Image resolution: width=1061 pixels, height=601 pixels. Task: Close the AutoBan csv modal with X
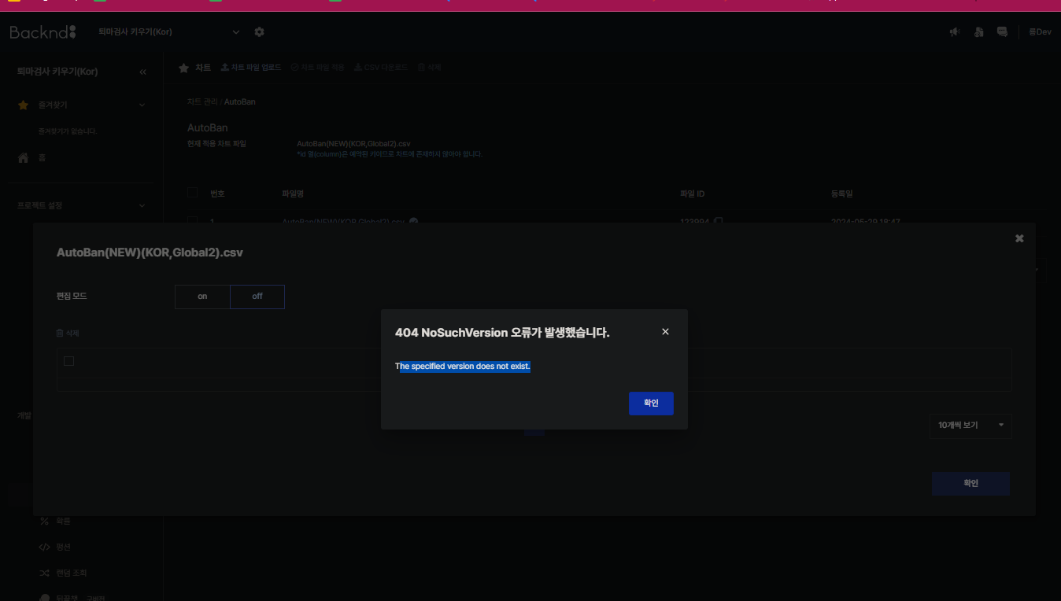(1019, 238)
